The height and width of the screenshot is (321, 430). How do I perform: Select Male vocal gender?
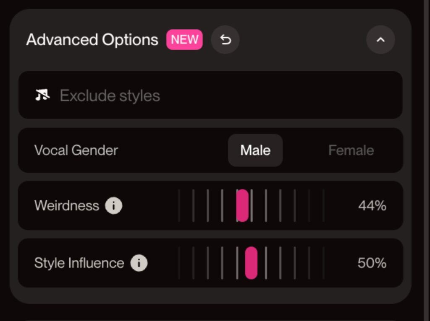click(255, 150)
